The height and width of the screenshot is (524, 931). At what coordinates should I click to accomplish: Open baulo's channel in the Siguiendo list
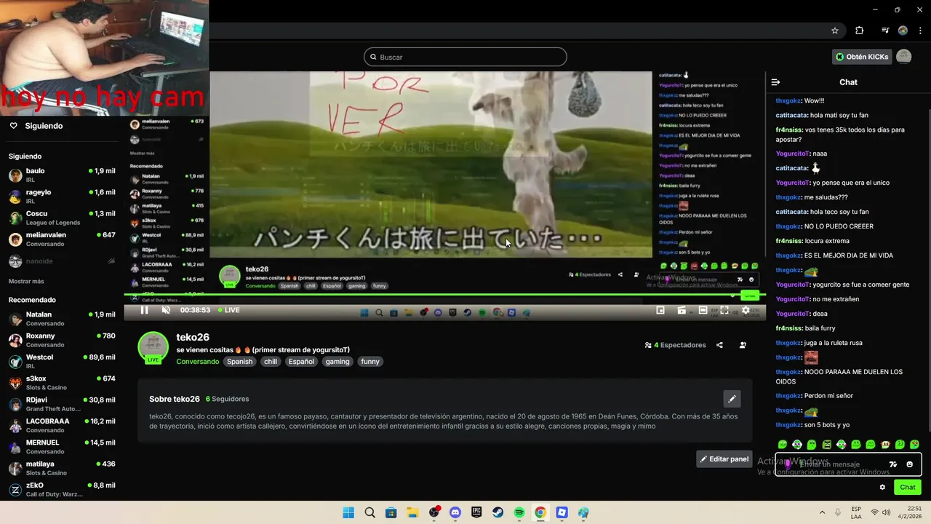click(x=62, y=175)
